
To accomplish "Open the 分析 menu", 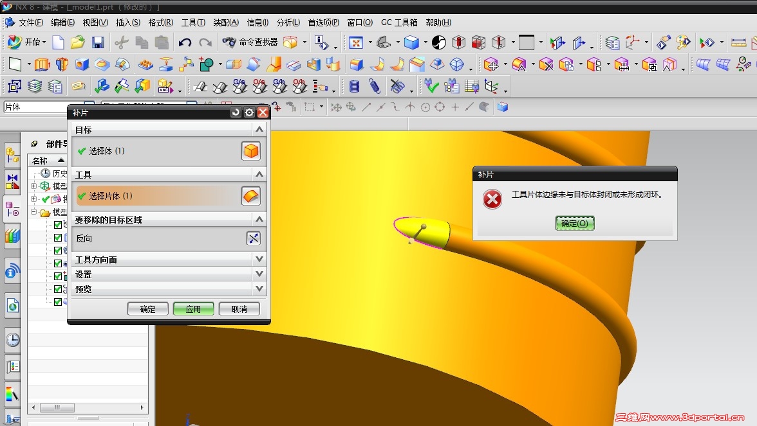I will point(288,22).
